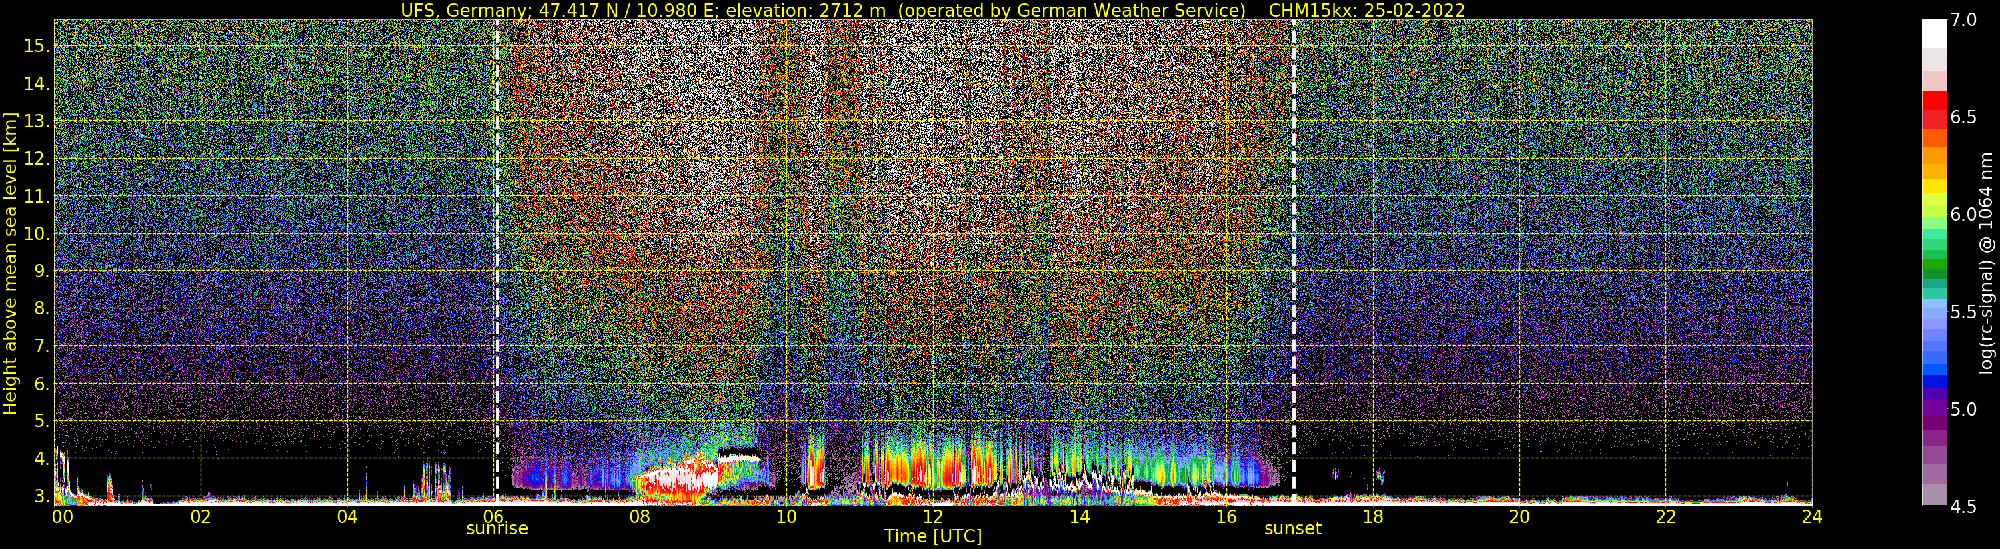Select the '6.' km height axis tick
The width and height of the screenshot is (2000, 549).
coord(42,384)
